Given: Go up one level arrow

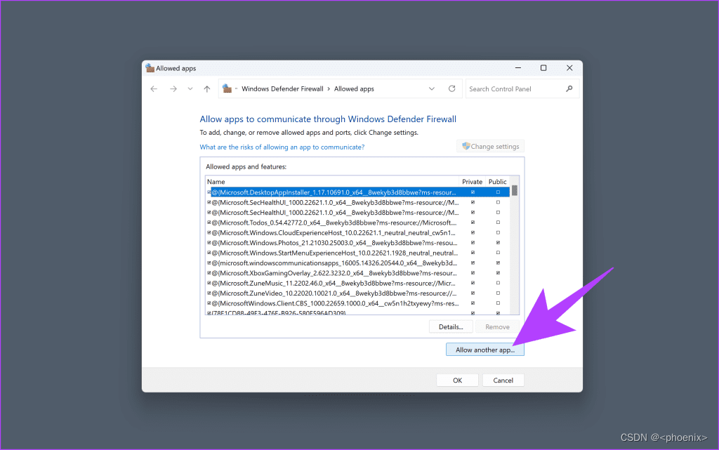Looking at the screenshot, I should coord(207,89).
